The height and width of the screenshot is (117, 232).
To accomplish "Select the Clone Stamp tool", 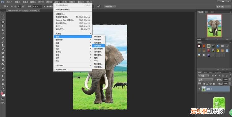I will click(3, 45).
